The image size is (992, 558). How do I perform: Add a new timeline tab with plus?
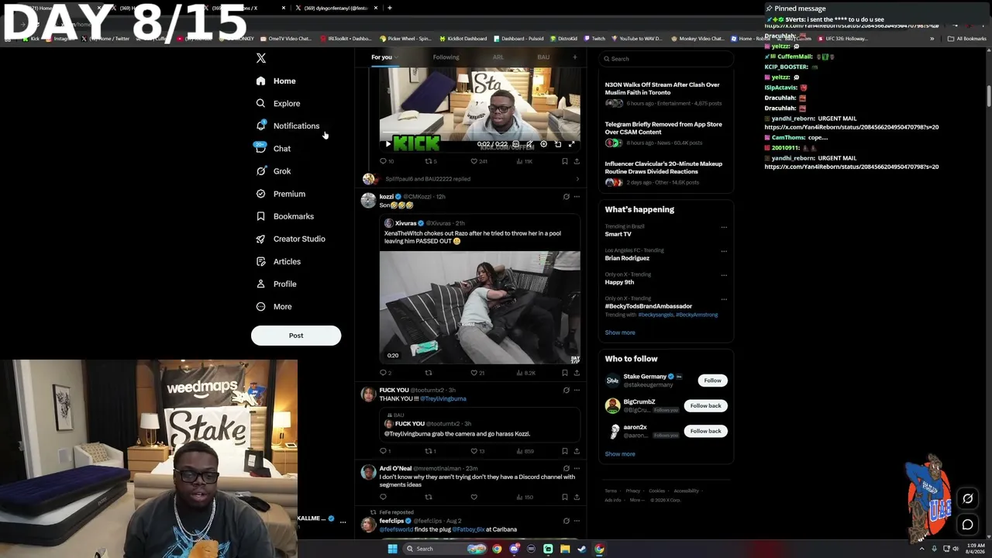tap(575, 57)
